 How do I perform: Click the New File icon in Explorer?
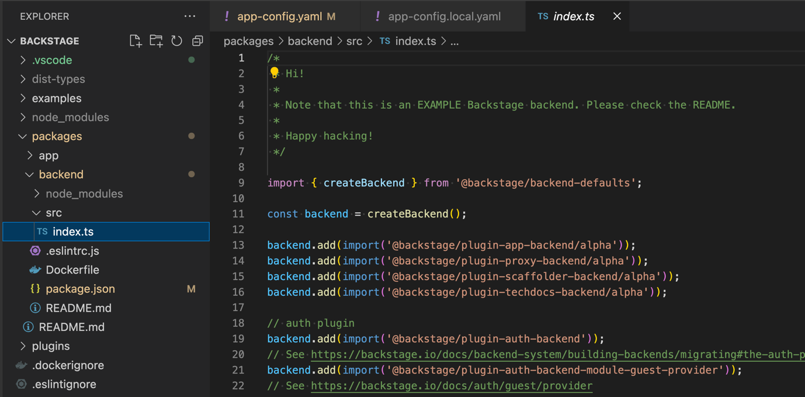click(136, 41)
